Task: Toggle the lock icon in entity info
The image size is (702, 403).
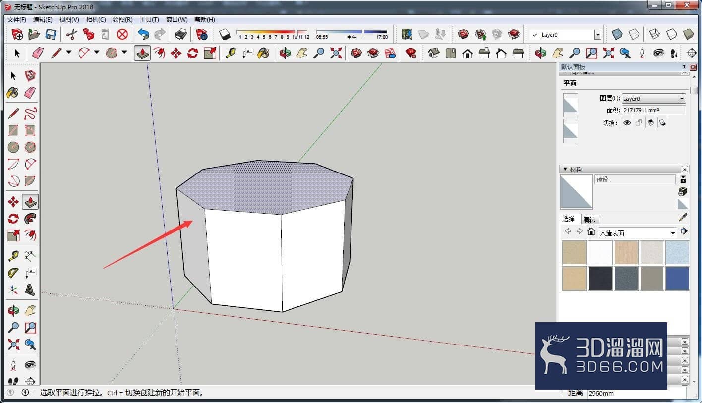Action: coord(639,123)
